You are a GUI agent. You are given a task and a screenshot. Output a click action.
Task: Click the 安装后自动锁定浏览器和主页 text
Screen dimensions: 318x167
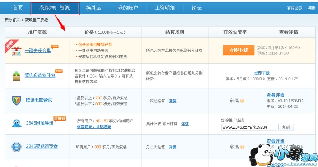pos(103,56)
